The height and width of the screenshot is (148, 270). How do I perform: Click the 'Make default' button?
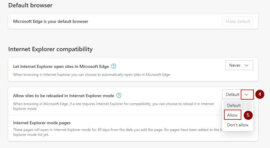238,21
